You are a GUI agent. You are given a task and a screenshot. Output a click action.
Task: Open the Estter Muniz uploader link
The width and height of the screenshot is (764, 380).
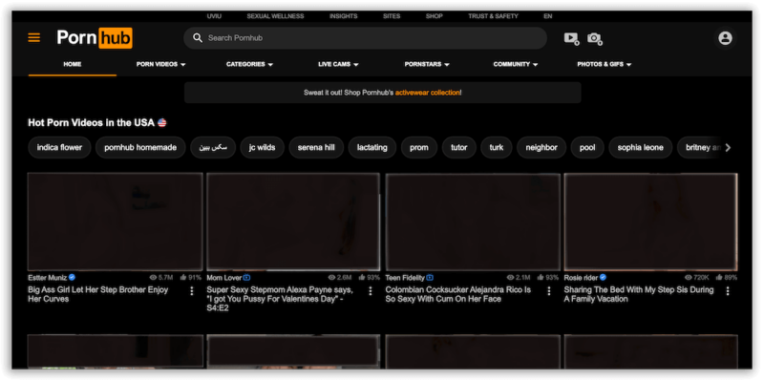tap(47, 278)
